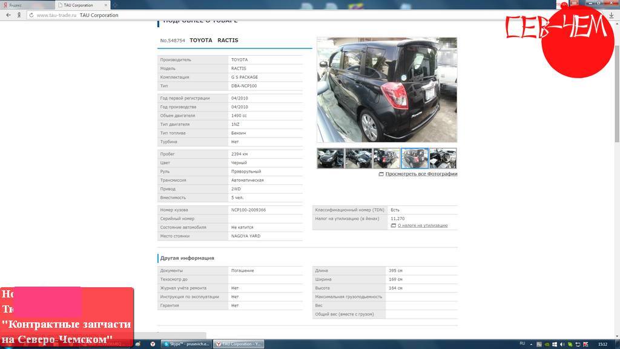Viewport: 620px width, 349px height.
Task: Select the first car thumbnail
Action: [331, 158]
